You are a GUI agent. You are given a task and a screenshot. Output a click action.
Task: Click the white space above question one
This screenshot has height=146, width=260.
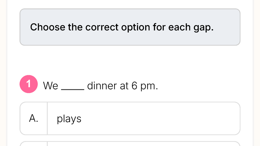click(130, 60)
